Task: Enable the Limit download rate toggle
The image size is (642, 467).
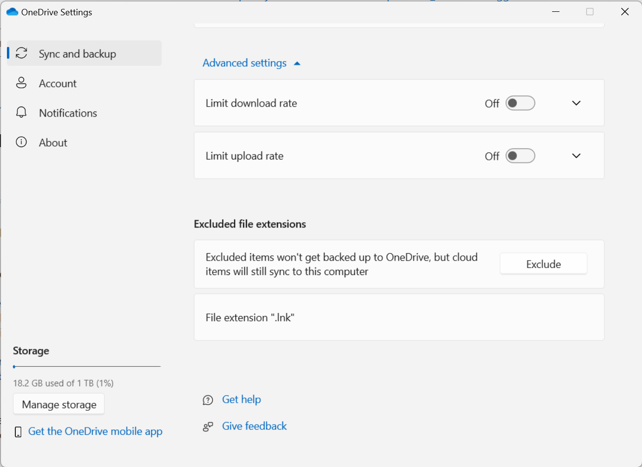Action: pos(520,103)
